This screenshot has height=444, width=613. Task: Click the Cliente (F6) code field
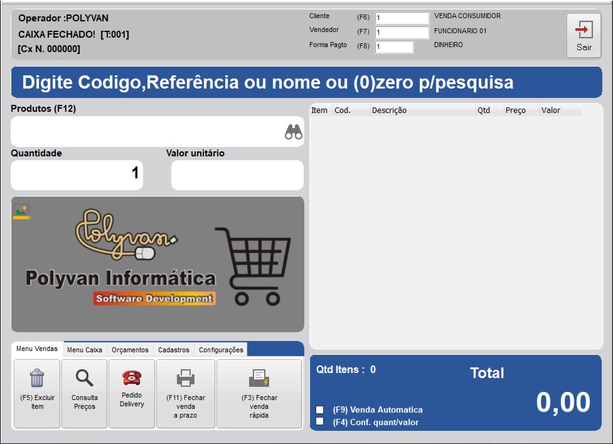402,18
